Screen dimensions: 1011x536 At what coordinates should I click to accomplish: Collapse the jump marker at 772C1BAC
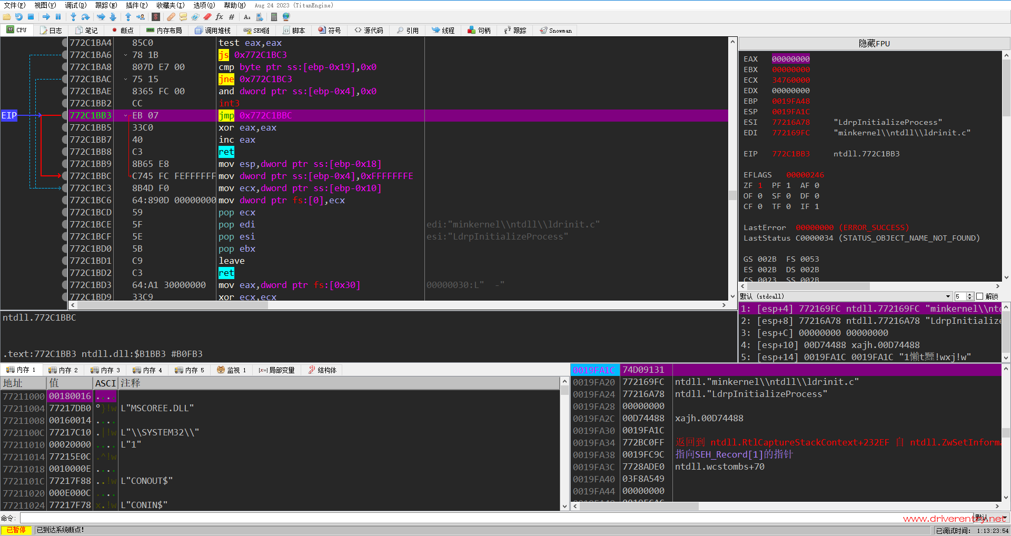[x=125, y=79]
